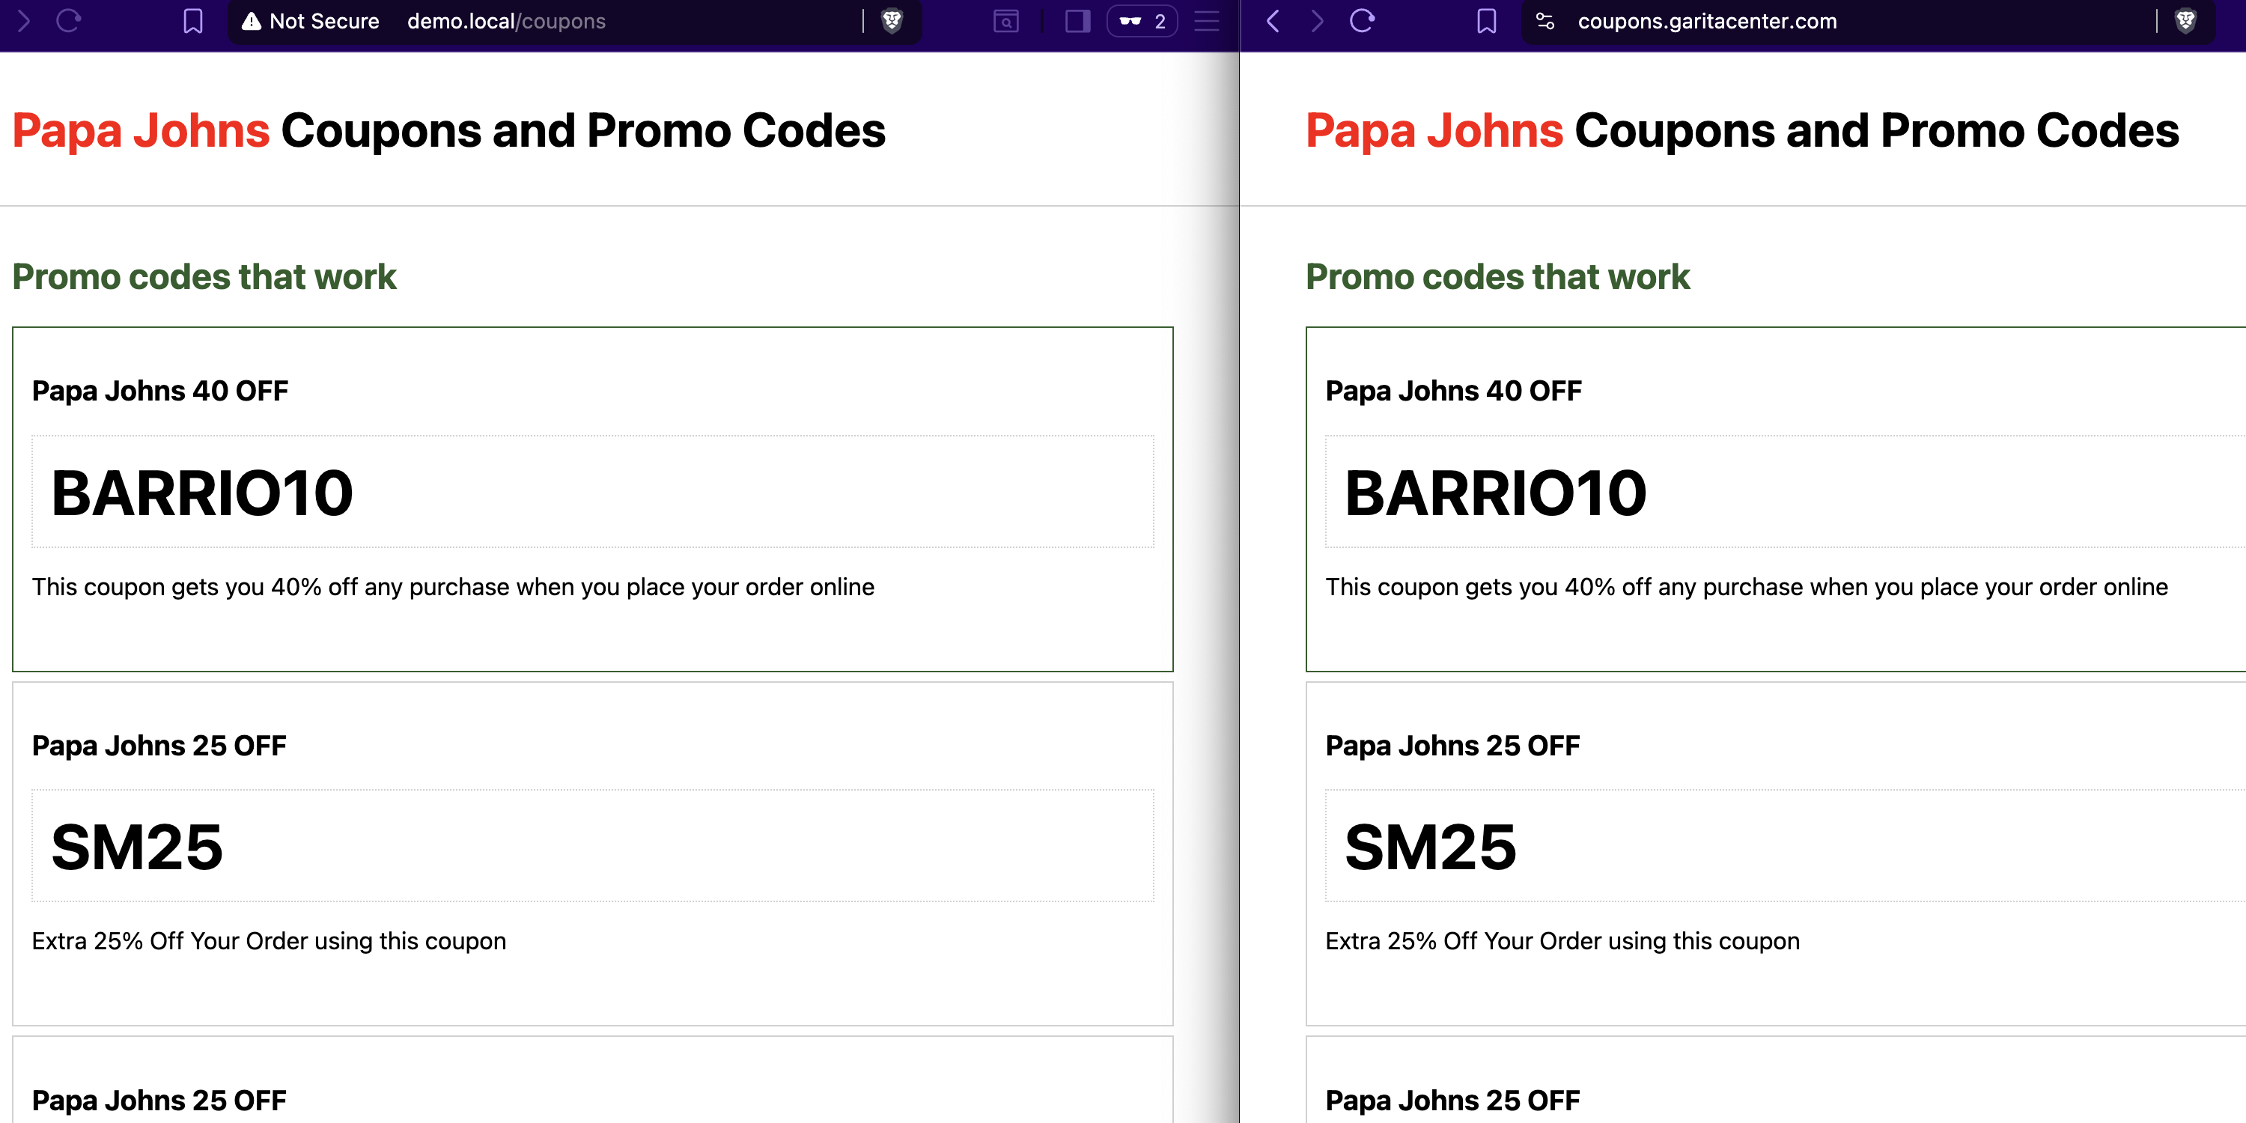The width and height of the screenshot is (2246, 1123).
Task: Click the red Papa Johns heading in the right page
Action: pyautogui.click(x=1434, y=131)
